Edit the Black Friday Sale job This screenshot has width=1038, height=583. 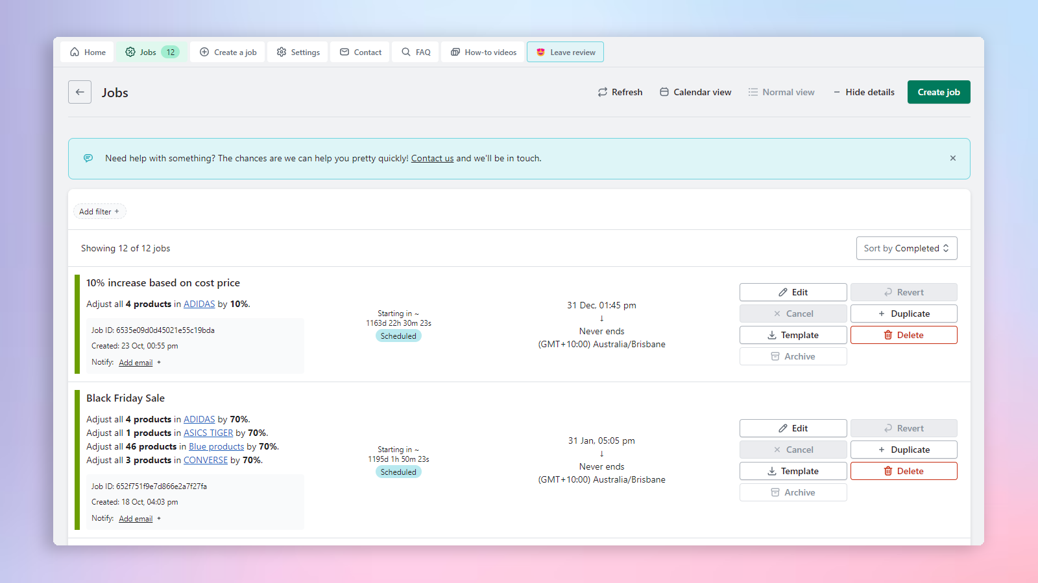pyautogui.click(x=793, y=428)
